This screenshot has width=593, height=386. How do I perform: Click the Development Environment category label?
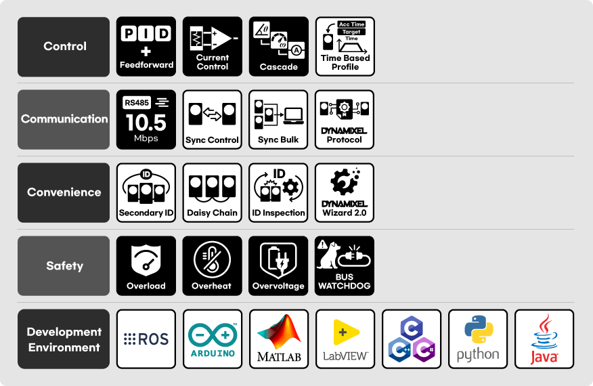pyautogui.click(x=64, y=339)
